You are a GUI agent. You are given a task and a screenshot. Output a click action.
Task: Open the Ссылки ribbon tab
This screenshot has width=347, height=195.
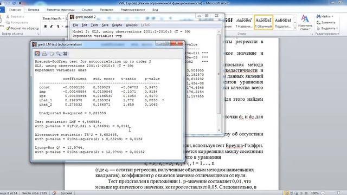(x=87, y=10)
